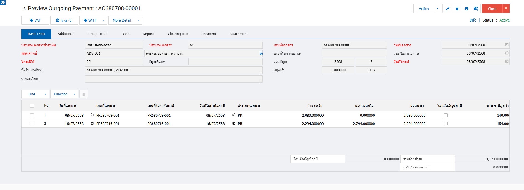Screen dimensions: 524x190
Task: Toggle the select-all checkbox in table header
Action: tap(32, 106)
